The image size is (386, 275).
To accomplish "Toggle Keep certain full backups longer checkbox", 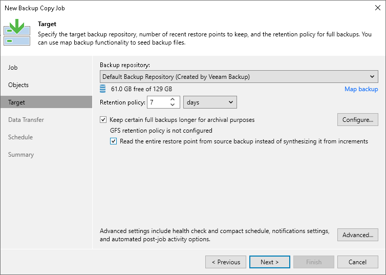I will 103,120.
